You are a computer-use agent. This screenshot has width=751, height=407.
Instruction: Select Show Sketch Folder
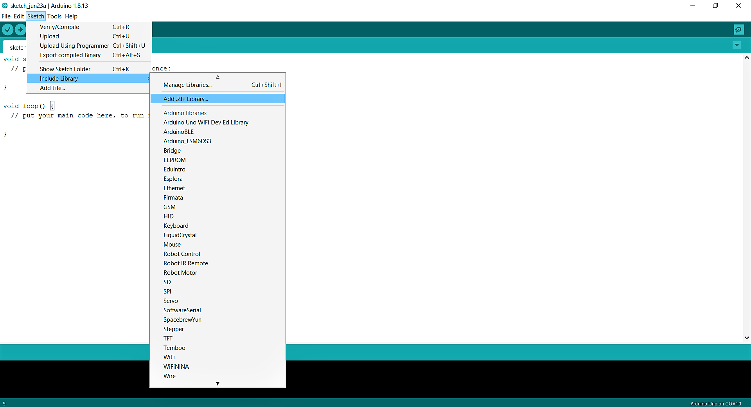(x=89, y=69)
